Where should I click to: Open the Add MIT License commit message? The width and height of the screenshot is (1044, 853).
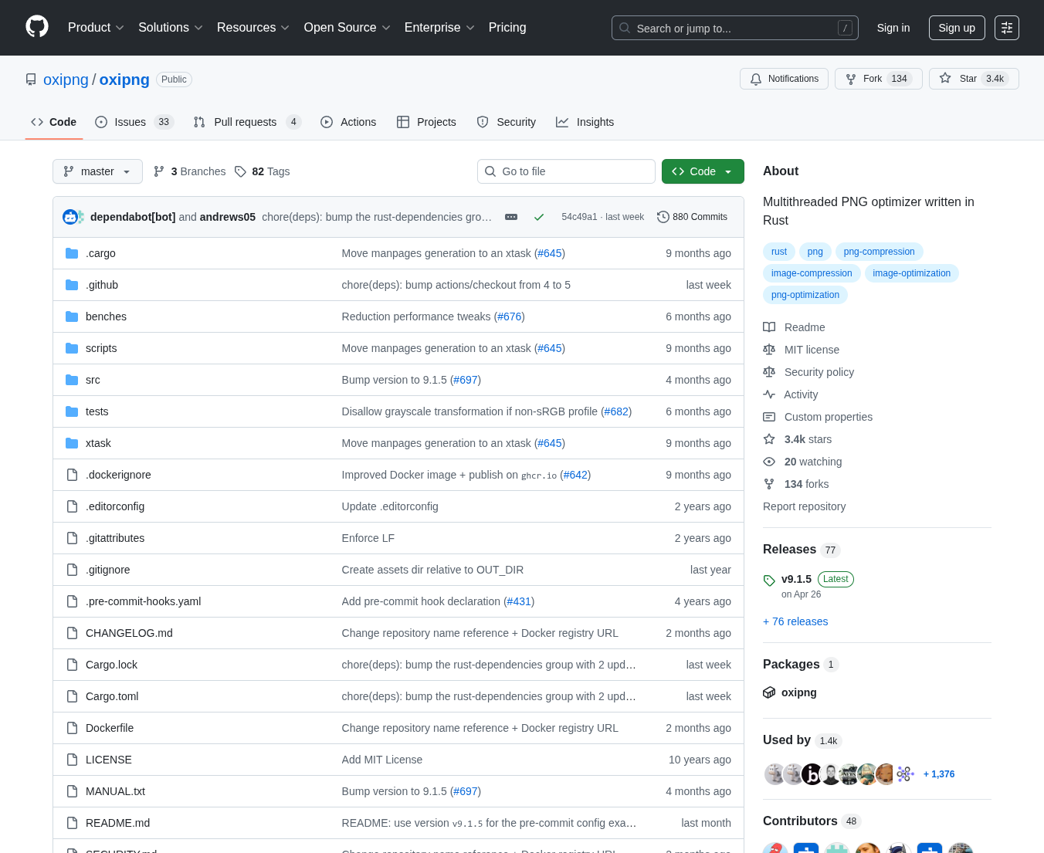point(382,760)
